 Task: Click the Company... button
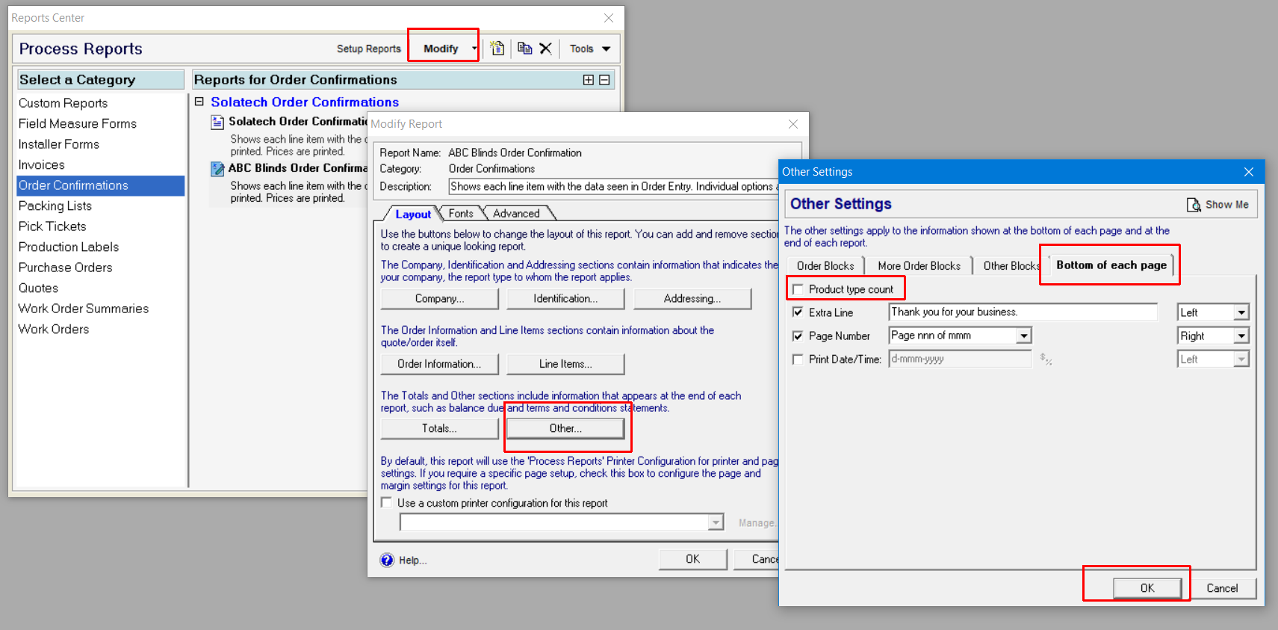click(x=440, y=299)
